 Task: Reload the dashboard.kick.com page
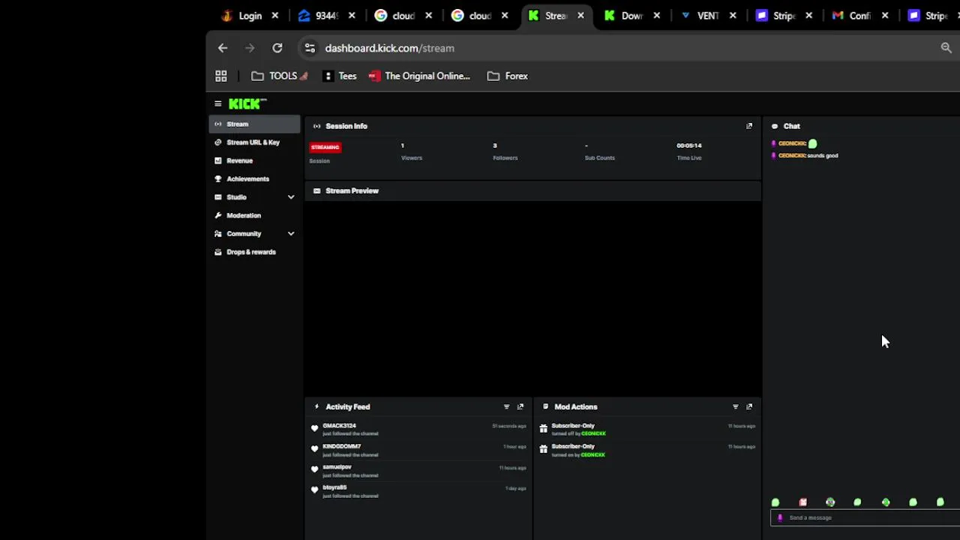pyautogui.click(x=277, y=48)
